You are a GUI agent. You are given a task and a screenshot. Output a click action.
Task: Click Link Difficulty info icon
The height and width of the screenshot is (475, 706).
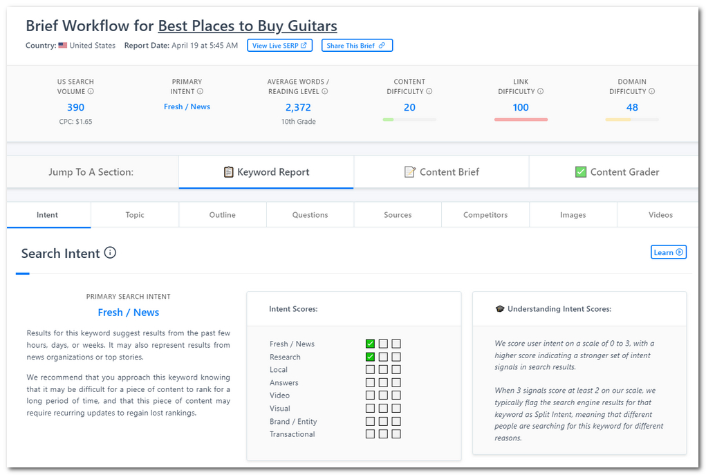pyautogui.click(x=541, y=91)
